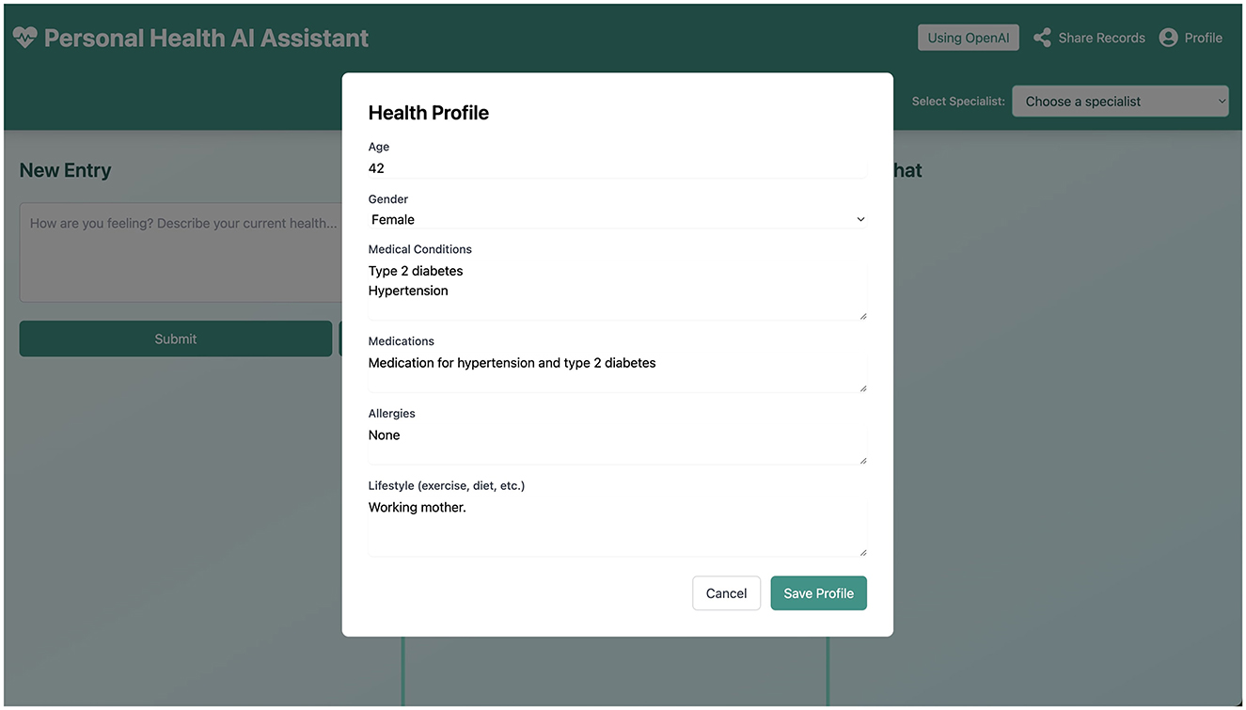The height and width of the screenshot is (710, 1246).
Task: Click the Type 2 diabetes line
Action: point(416,271)
